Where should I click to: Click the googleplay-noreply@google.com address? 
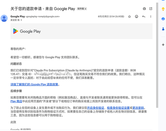[43, 17]
